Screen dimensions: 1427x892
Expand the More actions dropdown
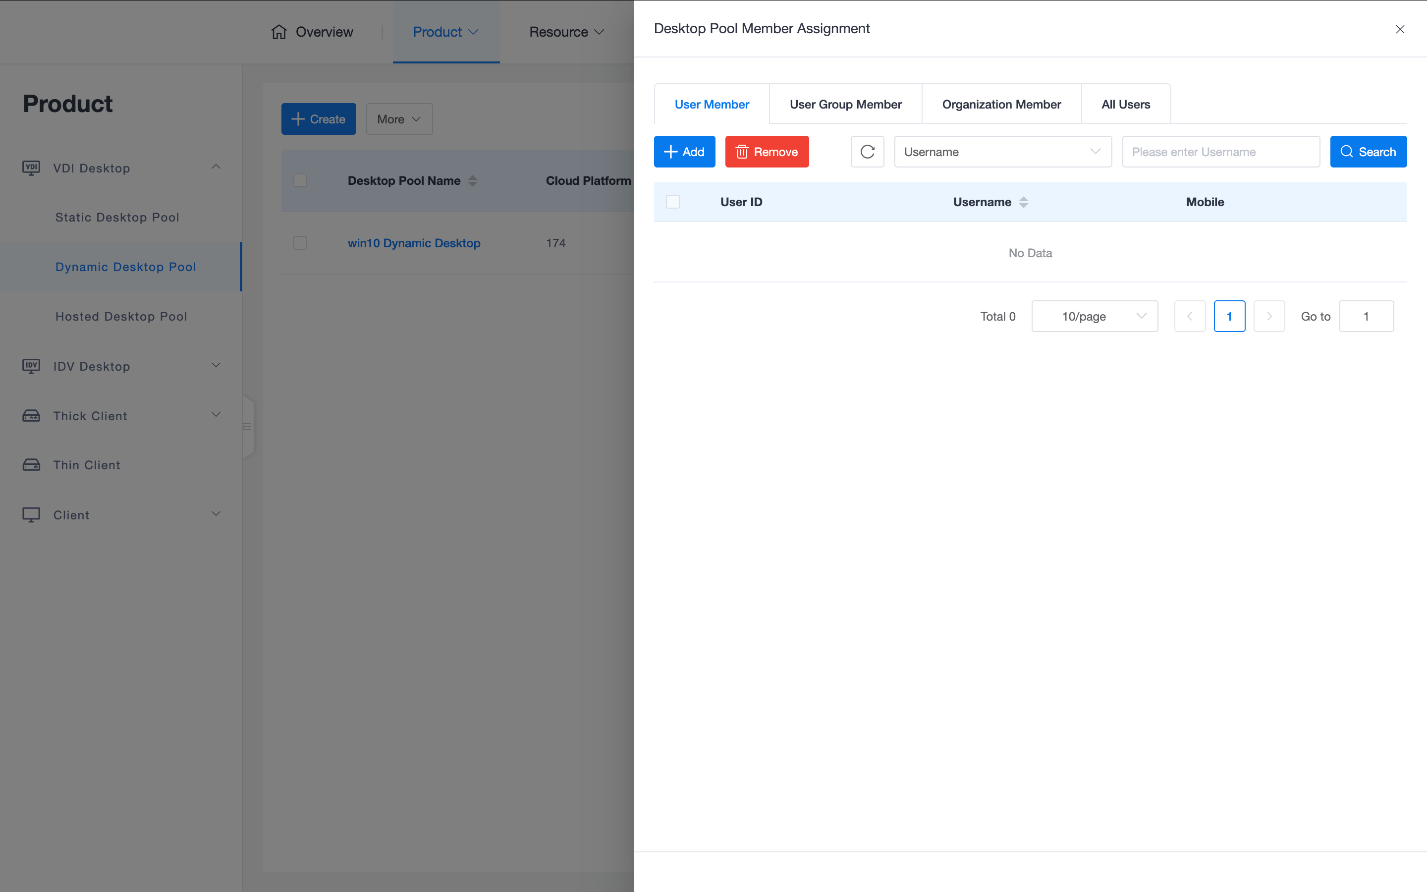399,119
